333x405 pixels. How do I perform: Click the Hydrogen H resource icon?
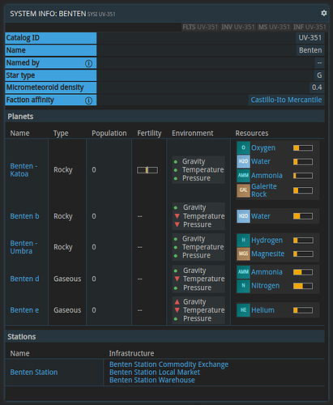(243, 240)
